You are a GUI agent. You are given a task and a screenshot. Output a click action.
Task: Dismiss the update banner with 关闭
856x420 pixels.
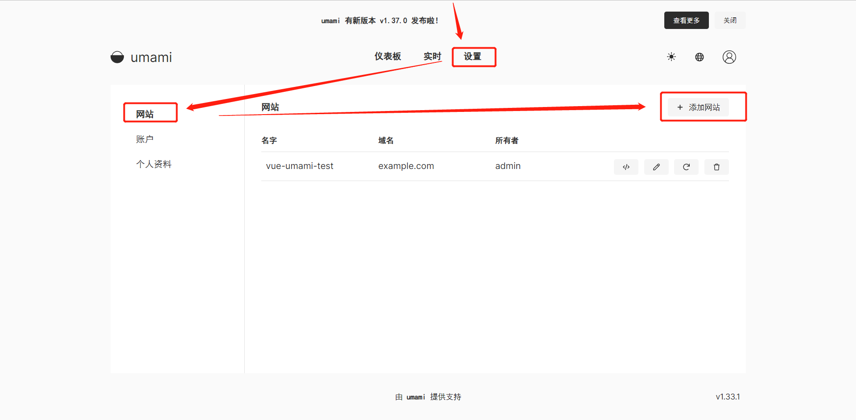pos(730,21)
